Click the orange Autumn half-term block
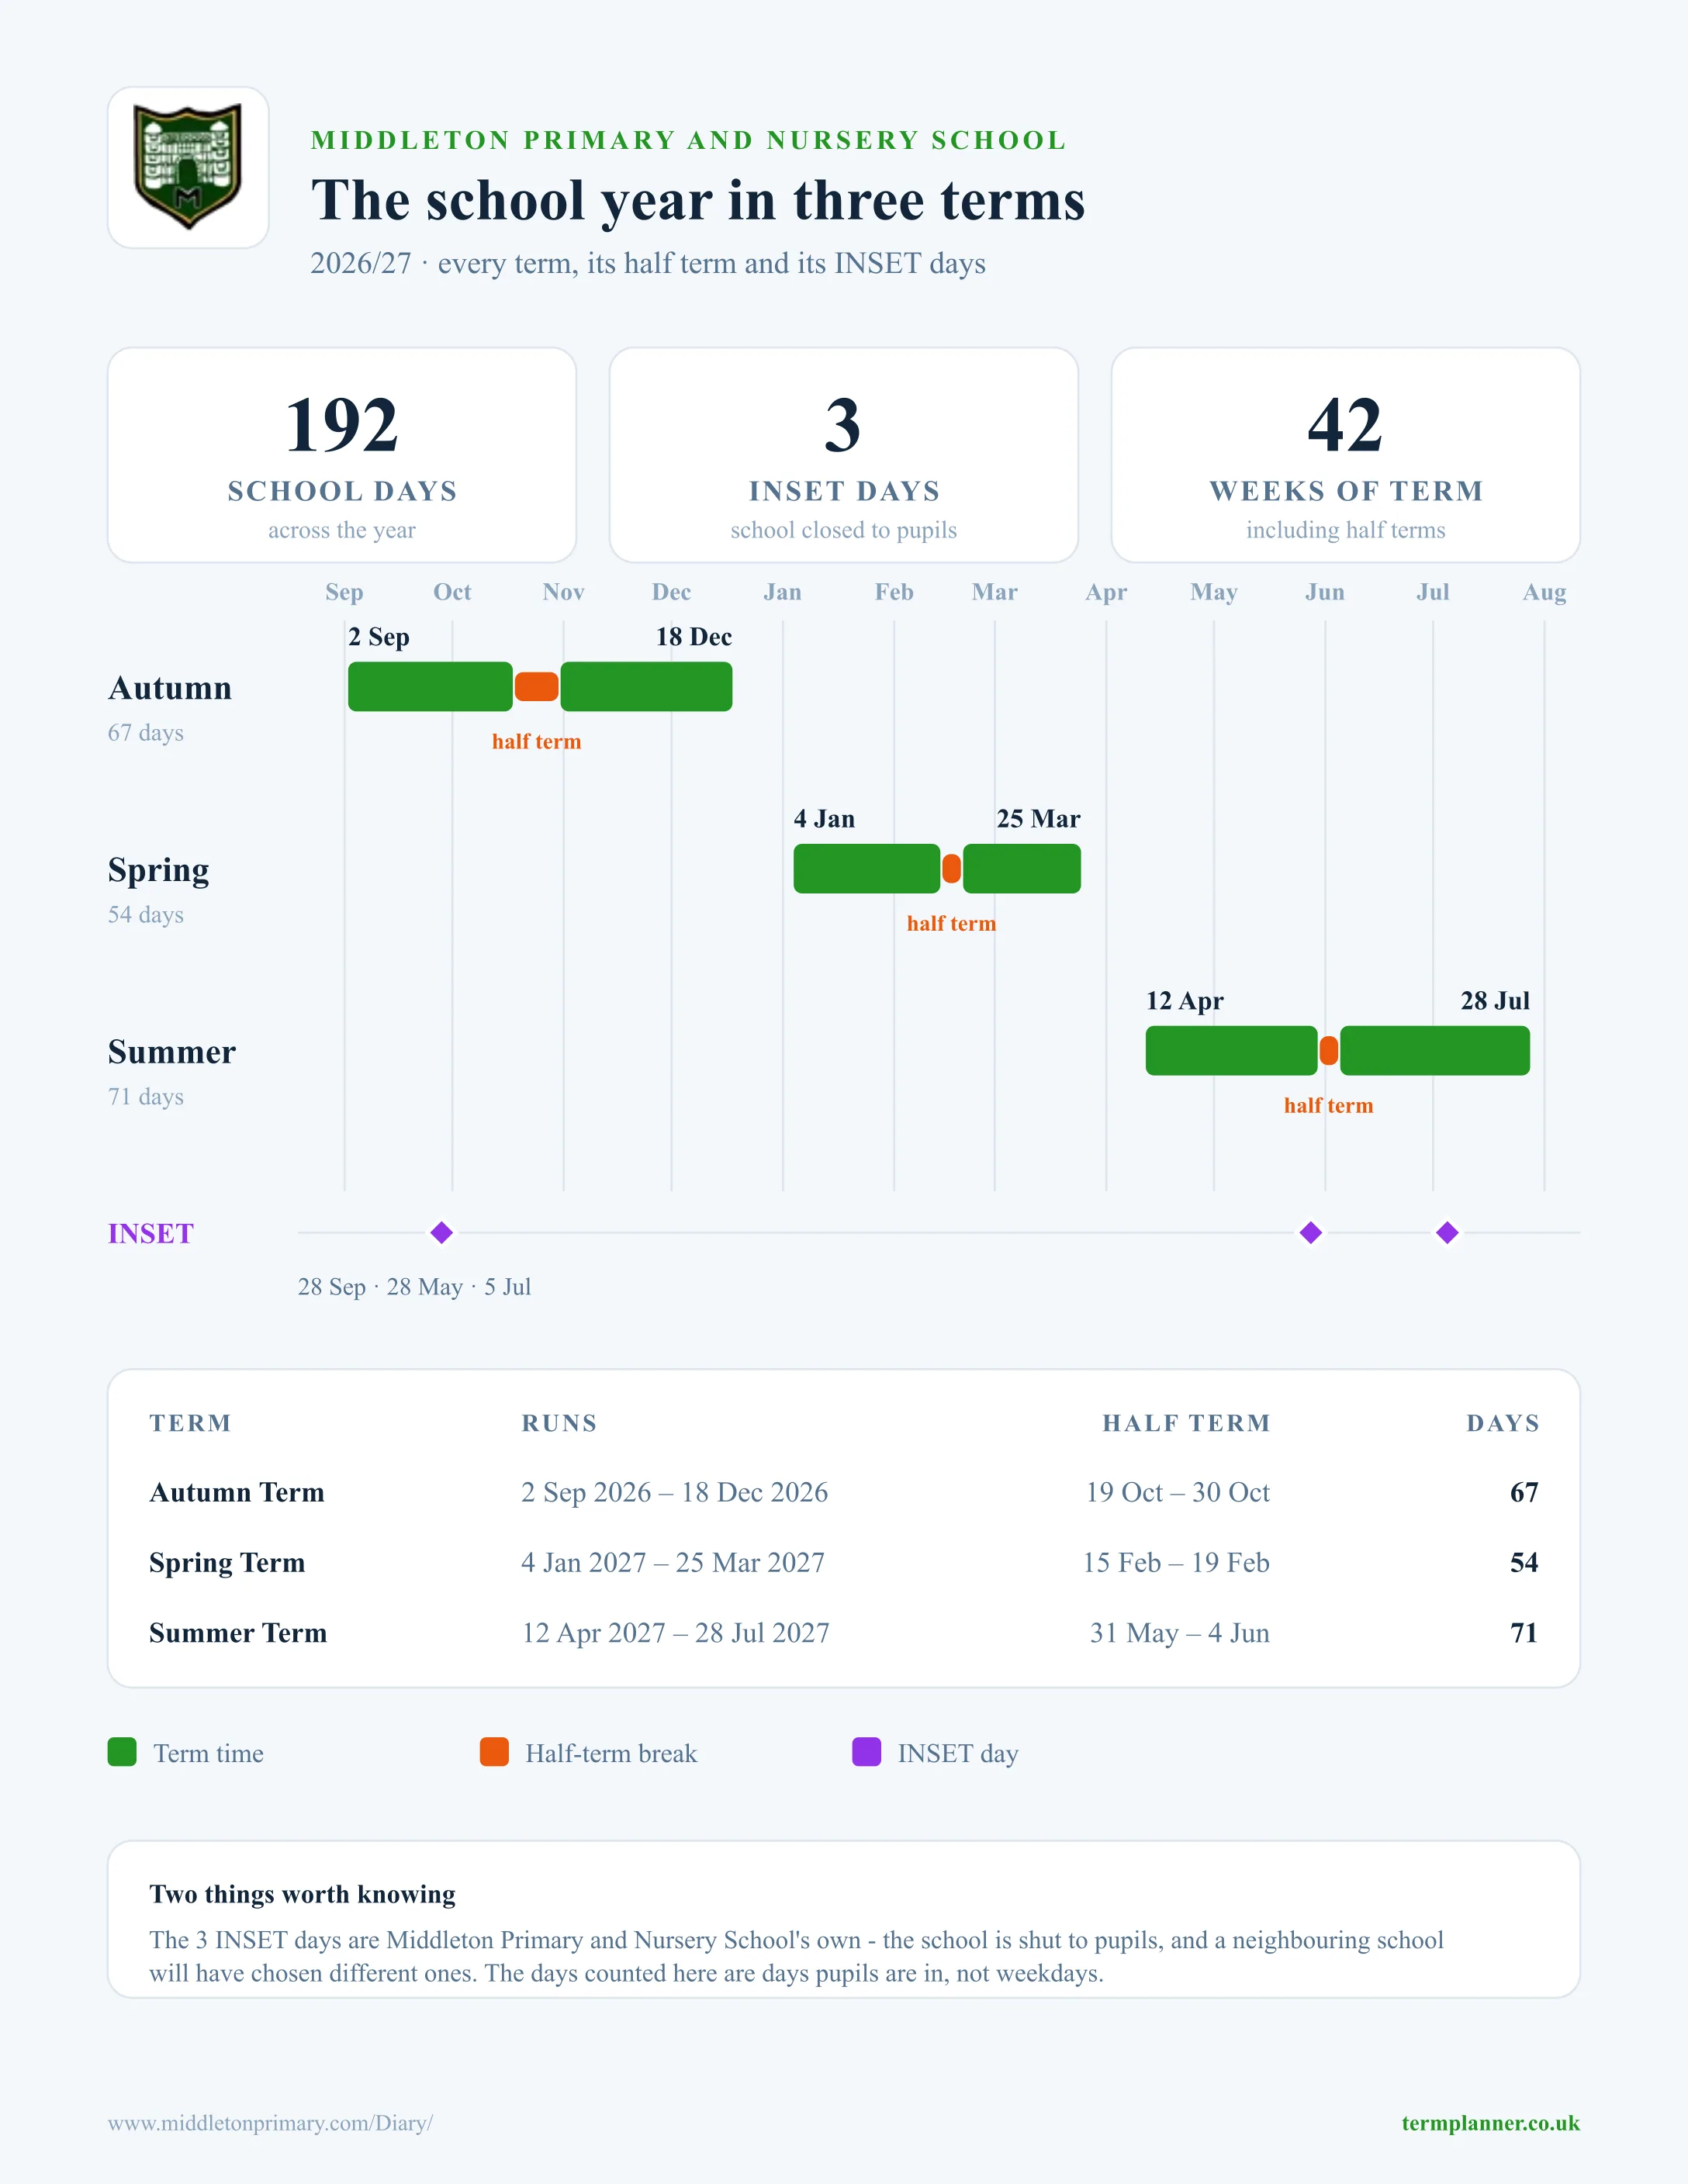The image size is (1688, 2184). (537, 686)
